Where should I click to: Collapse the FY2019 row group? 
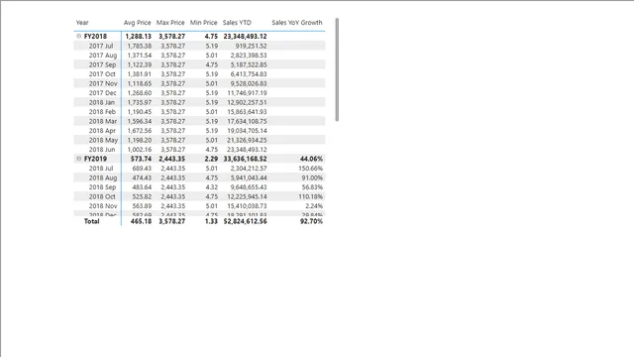coord(79,159)
